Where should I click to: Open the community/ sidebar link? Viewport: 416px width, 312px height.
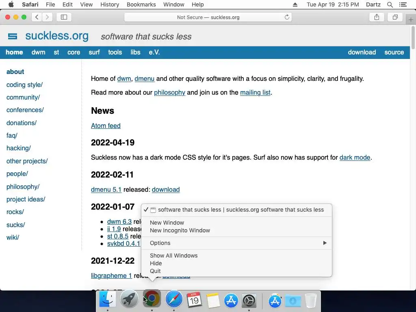(x=23, y=97)
